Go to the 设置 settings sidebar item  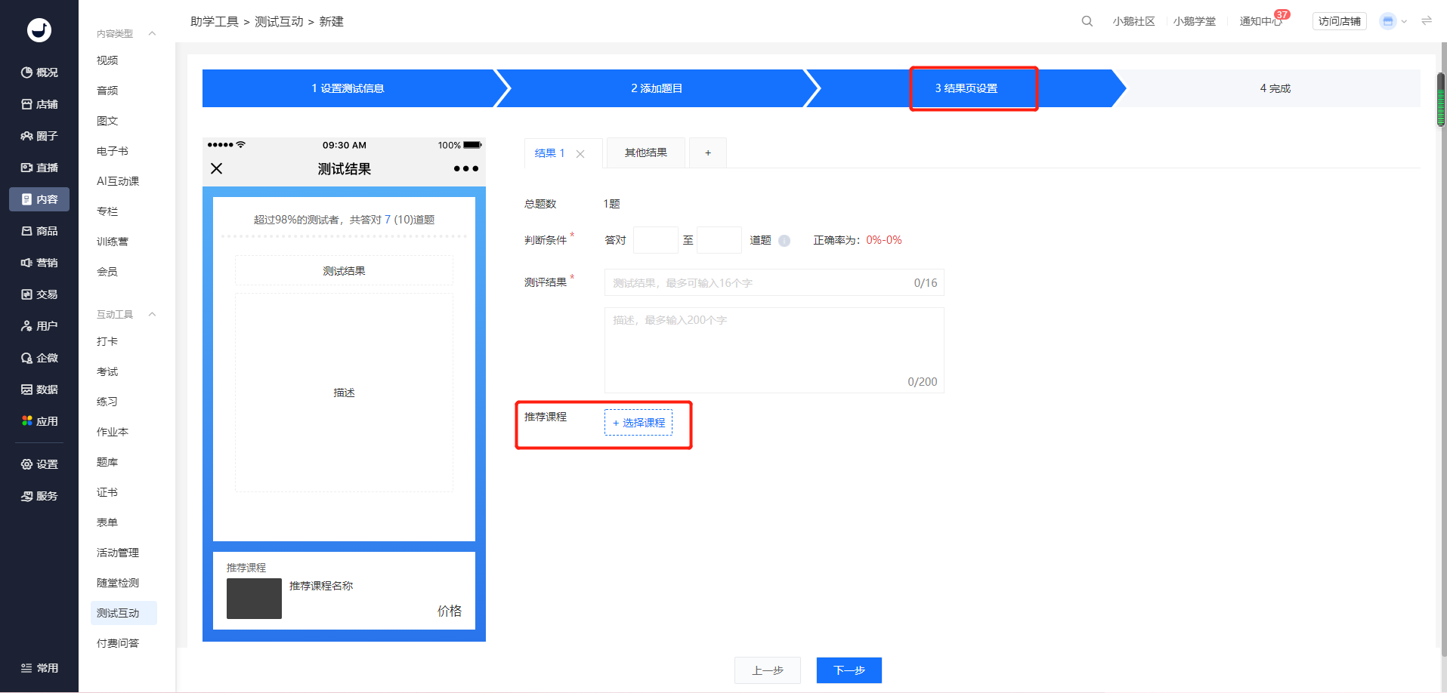39,464
